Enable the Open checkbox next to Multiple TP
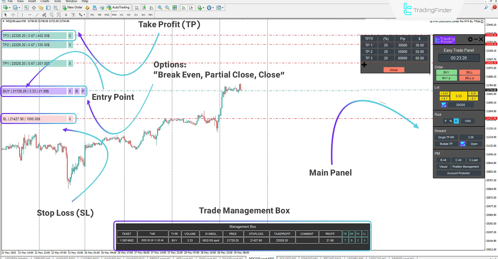This screenshot has width=498, height=259. [x=463, y=144]
